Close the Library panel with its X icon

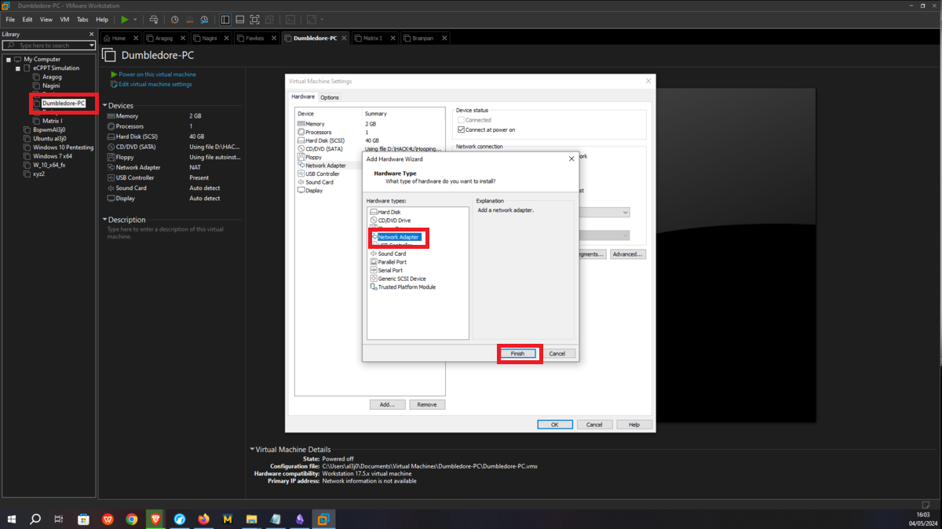pyautogui.click(x=92, y=35)
